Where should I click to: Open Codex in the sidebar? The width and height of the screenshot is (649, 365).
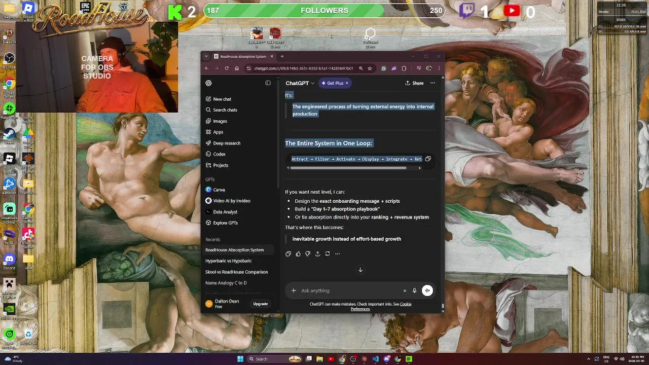coord(215,154)
